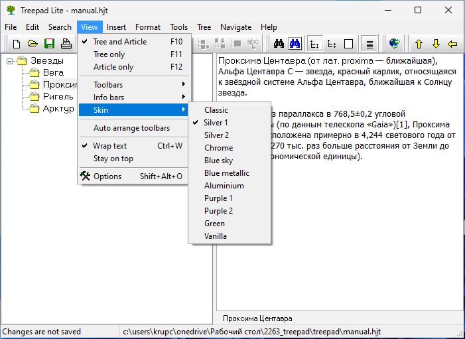
Task: Choose the Classic skin
Action: 230,110
